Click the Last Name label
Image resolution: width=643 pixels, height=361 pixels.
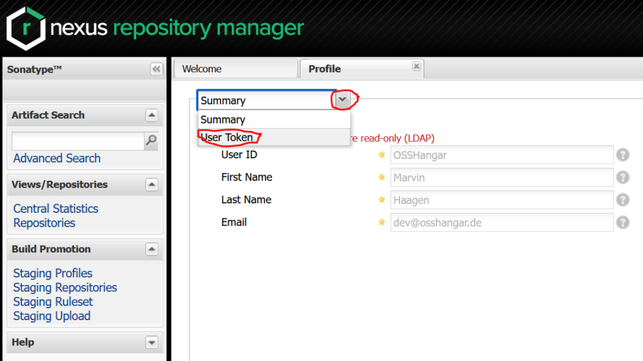coord(246,200)
